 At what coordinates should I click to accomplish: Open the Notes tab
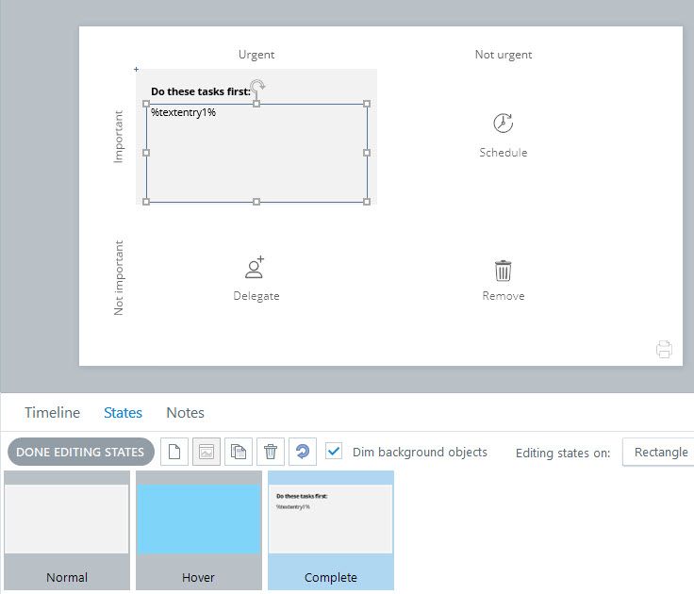[185, 413]
